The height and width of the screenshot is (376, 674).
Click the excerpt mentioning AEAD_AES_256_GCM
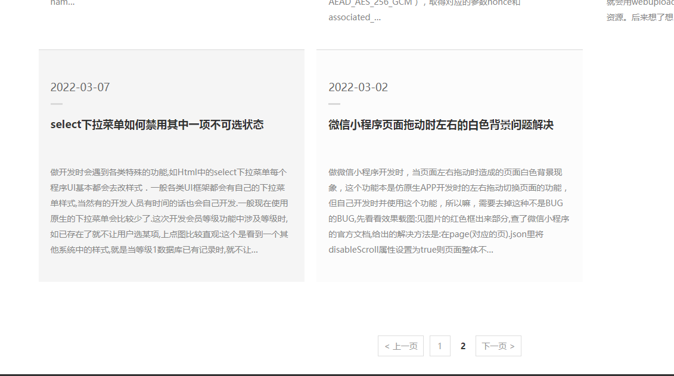click(x=424, y=3)
